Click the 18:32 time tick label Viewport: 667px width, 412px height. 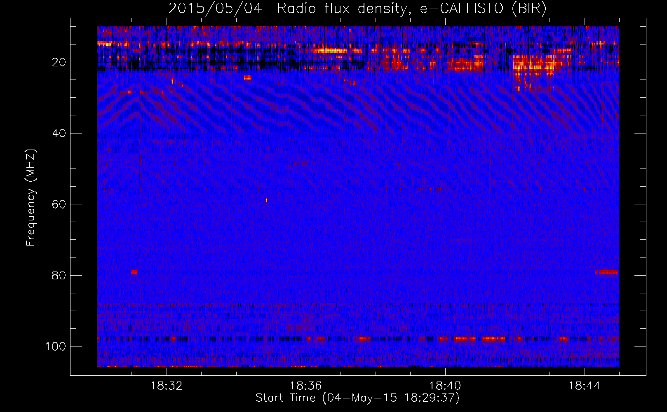pyautogui.click(x=167, y=386)
